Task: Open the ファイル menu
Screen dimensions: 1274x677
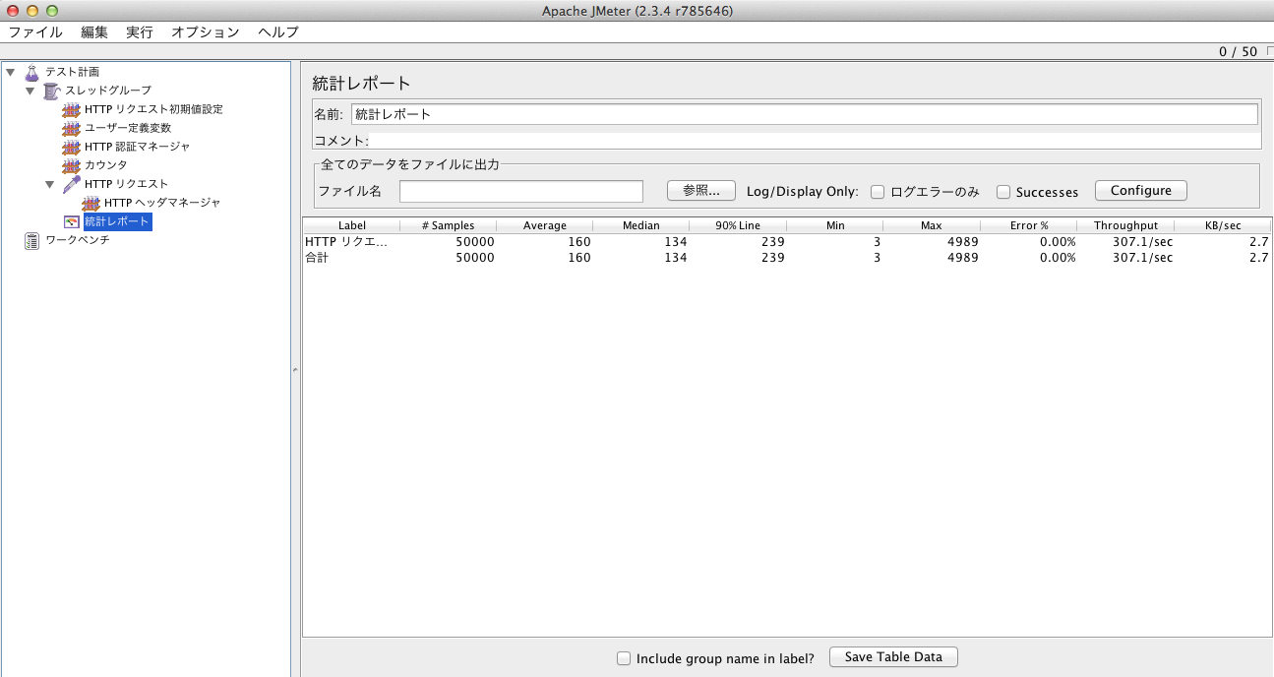Action: [35, 31]
